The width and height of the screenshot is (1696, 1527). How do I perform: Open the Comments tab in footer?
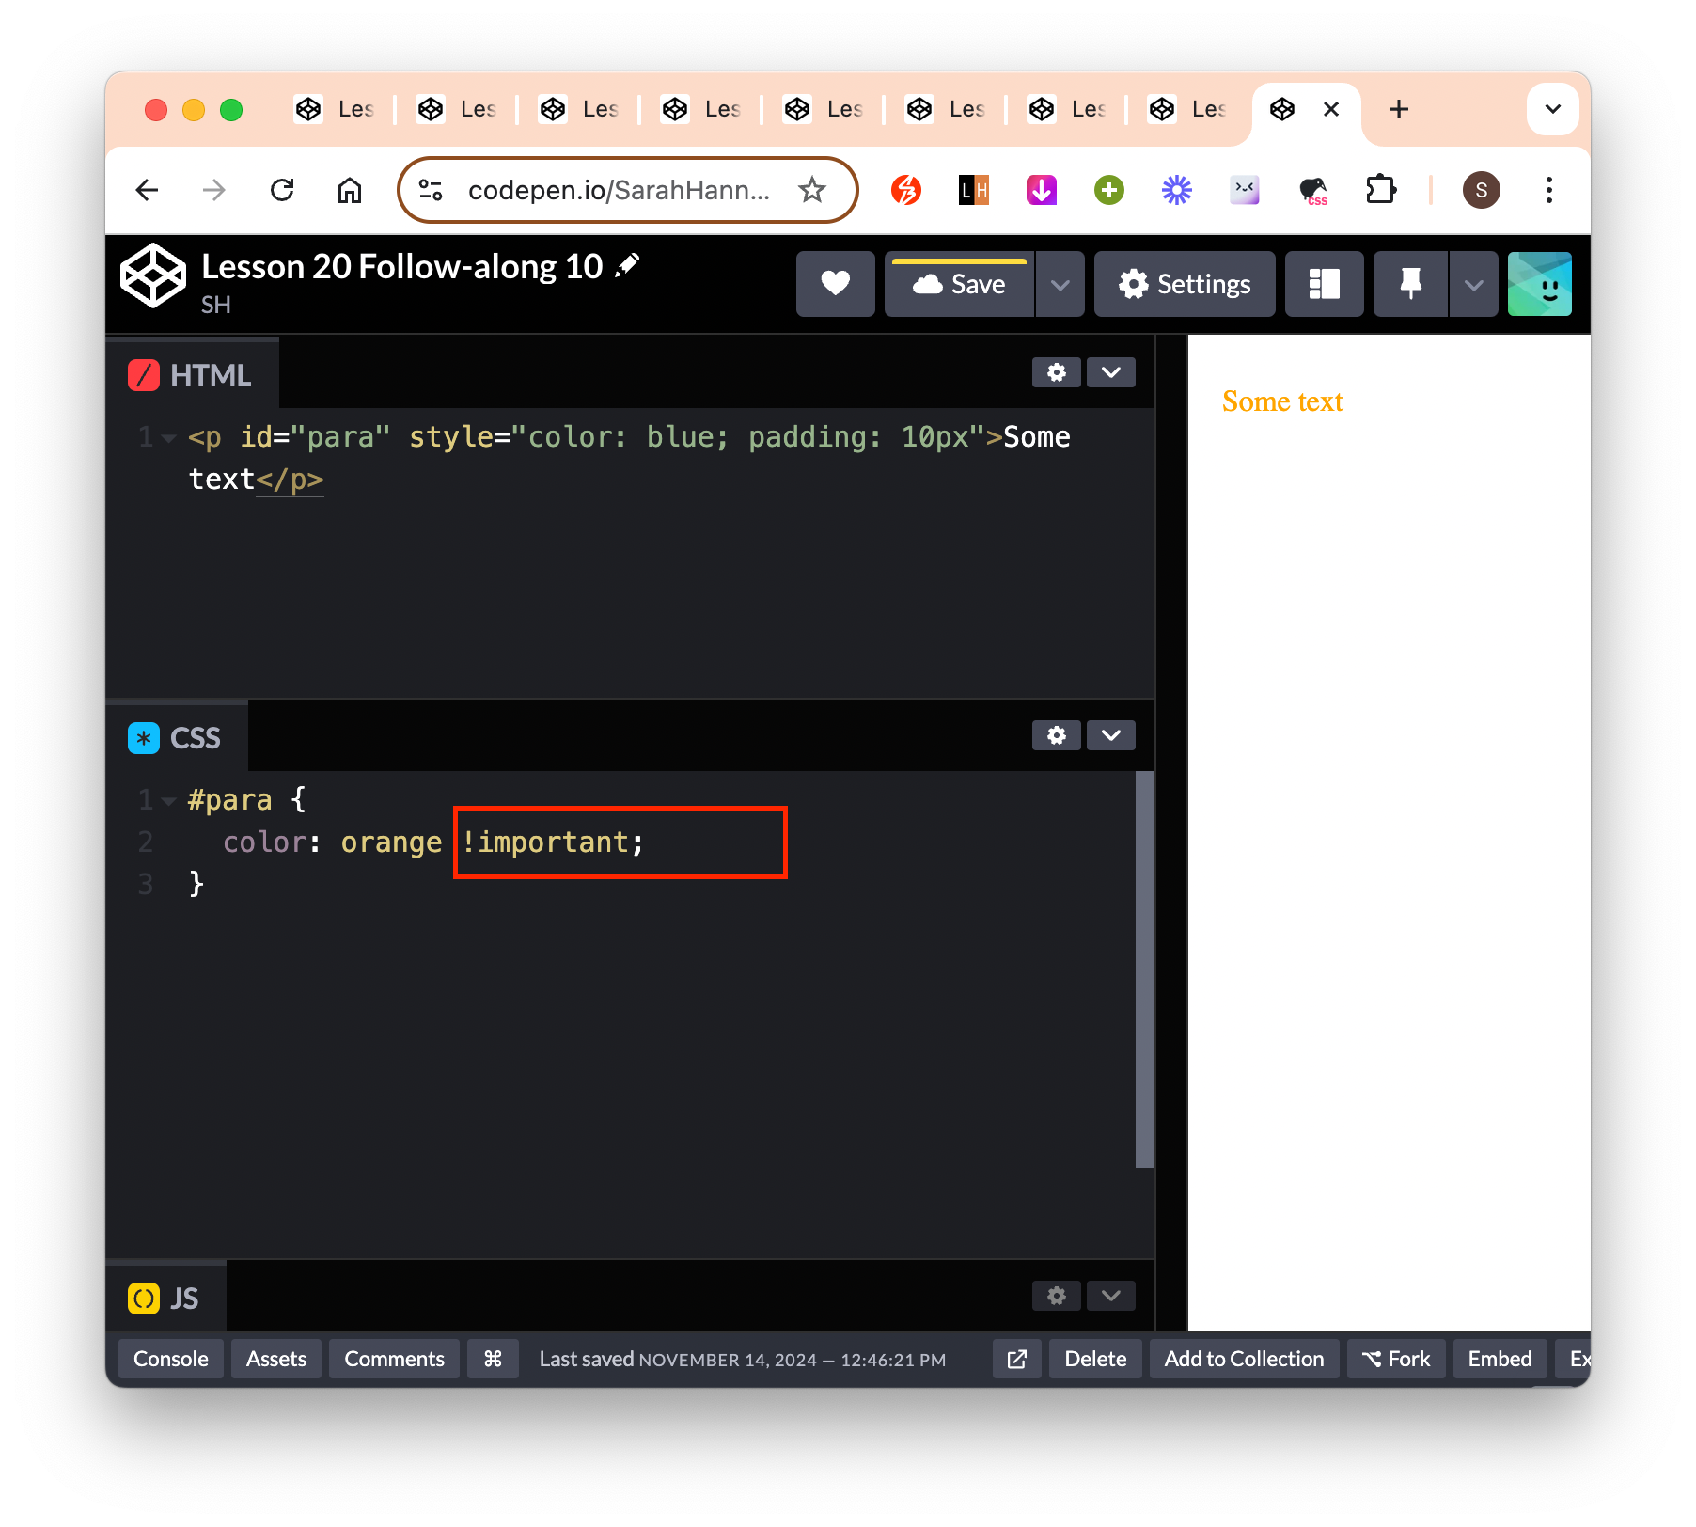click(x=394, y=1359)
